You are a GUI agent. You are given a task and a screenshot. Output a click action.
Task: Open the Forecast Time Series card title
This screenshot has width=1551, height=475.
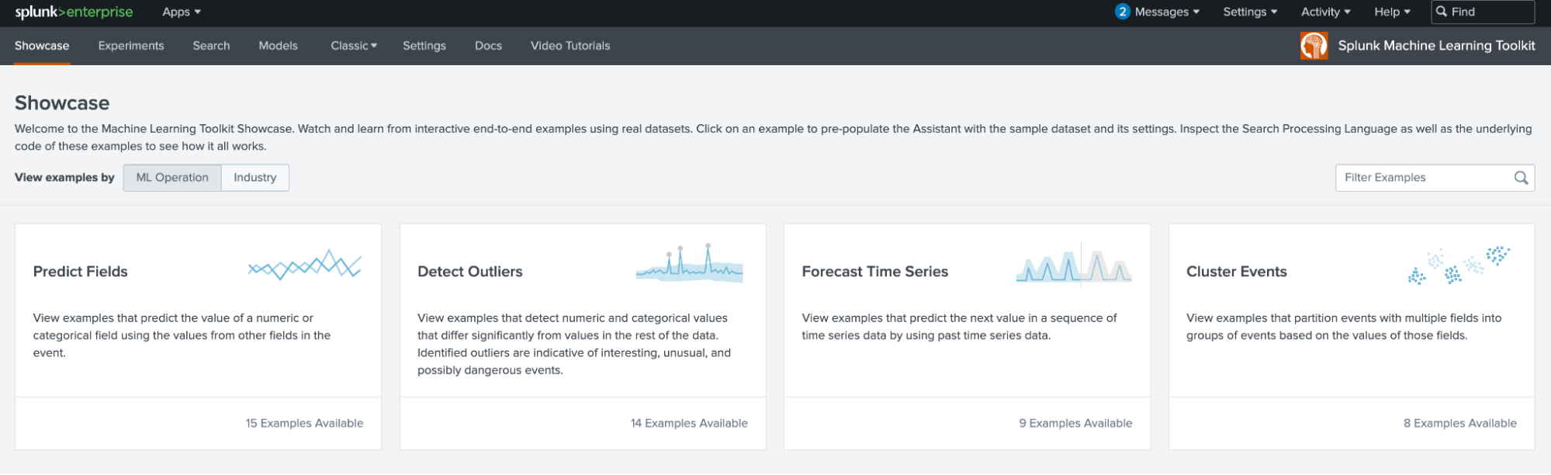(x=875, y=272)
